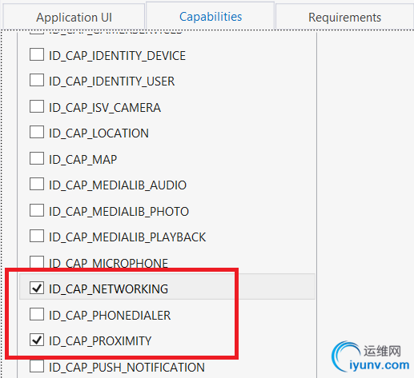Uncheck the ID_CAP_PROXIMITY checkbox
414x378 pixels.
click(x=37, y=340)
